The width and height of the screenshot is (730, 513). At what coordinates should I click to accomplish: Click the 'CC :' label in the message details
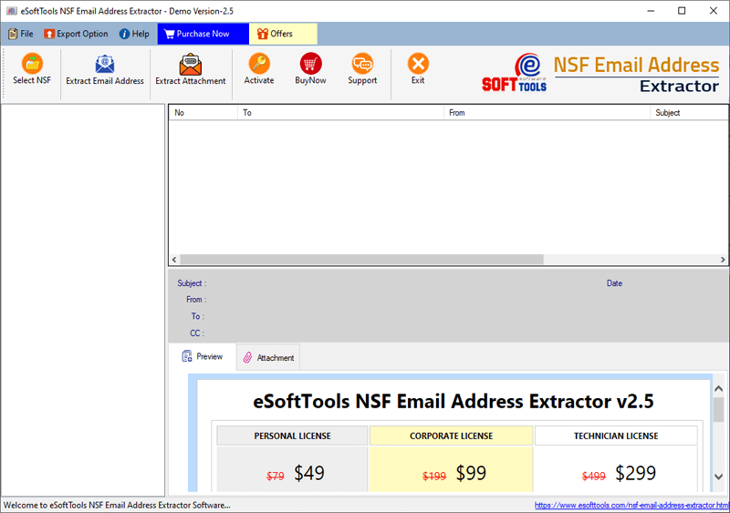click(197, 333)
